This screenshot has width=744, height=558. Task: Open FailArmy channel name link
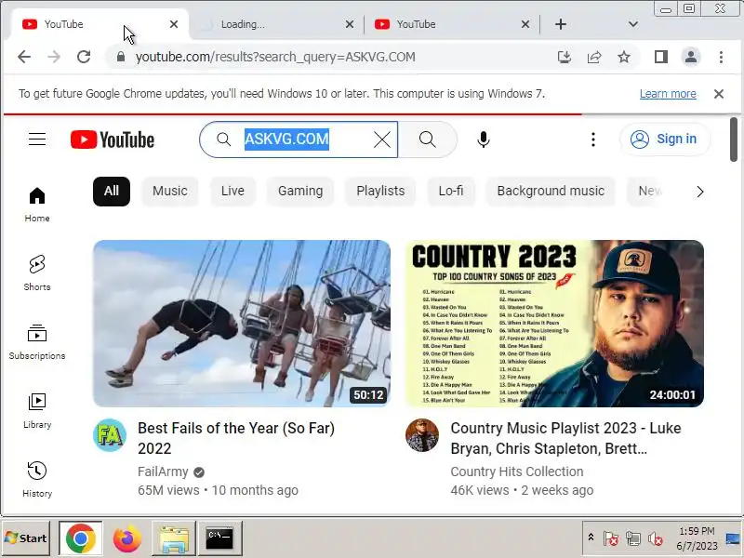163,472
